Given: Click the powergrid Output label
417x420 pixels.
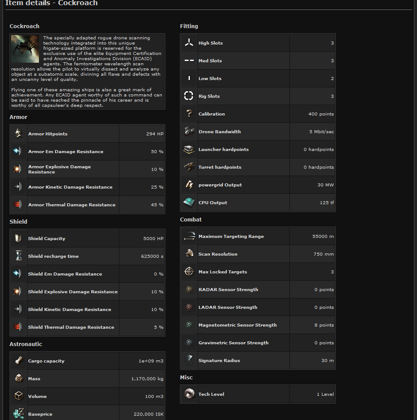Looking at the screenshot, I should 220,185.
